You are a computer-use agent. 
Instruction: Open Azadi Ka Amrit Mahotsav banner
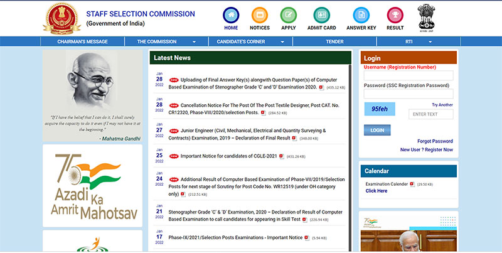(92, 186)
